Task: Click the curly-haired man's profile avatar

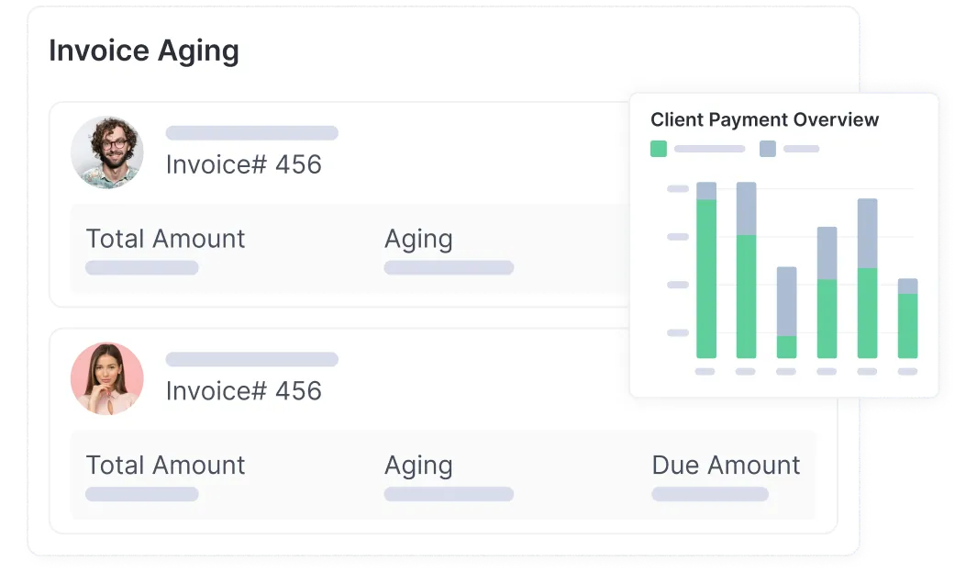Action: point(107,152)
